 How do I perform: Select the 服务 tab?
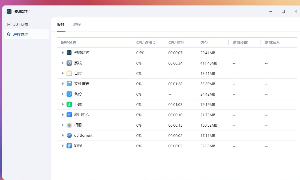pyautogui.click(x=61, y=25)
